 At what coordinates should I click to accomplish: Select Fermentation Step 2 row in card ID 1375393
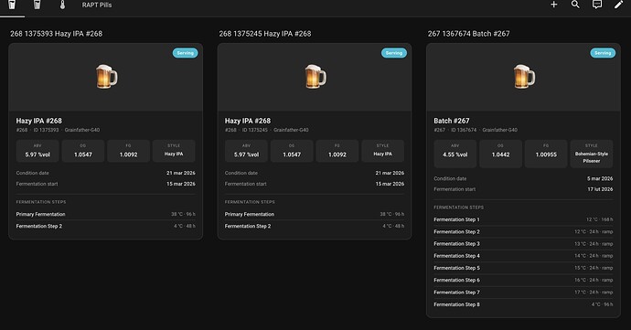(x=105, y=226)
